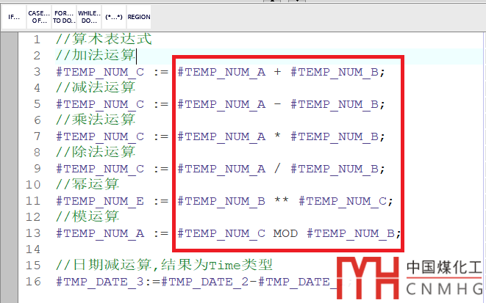Click the MOD keyword on line 13

[285, 233]
